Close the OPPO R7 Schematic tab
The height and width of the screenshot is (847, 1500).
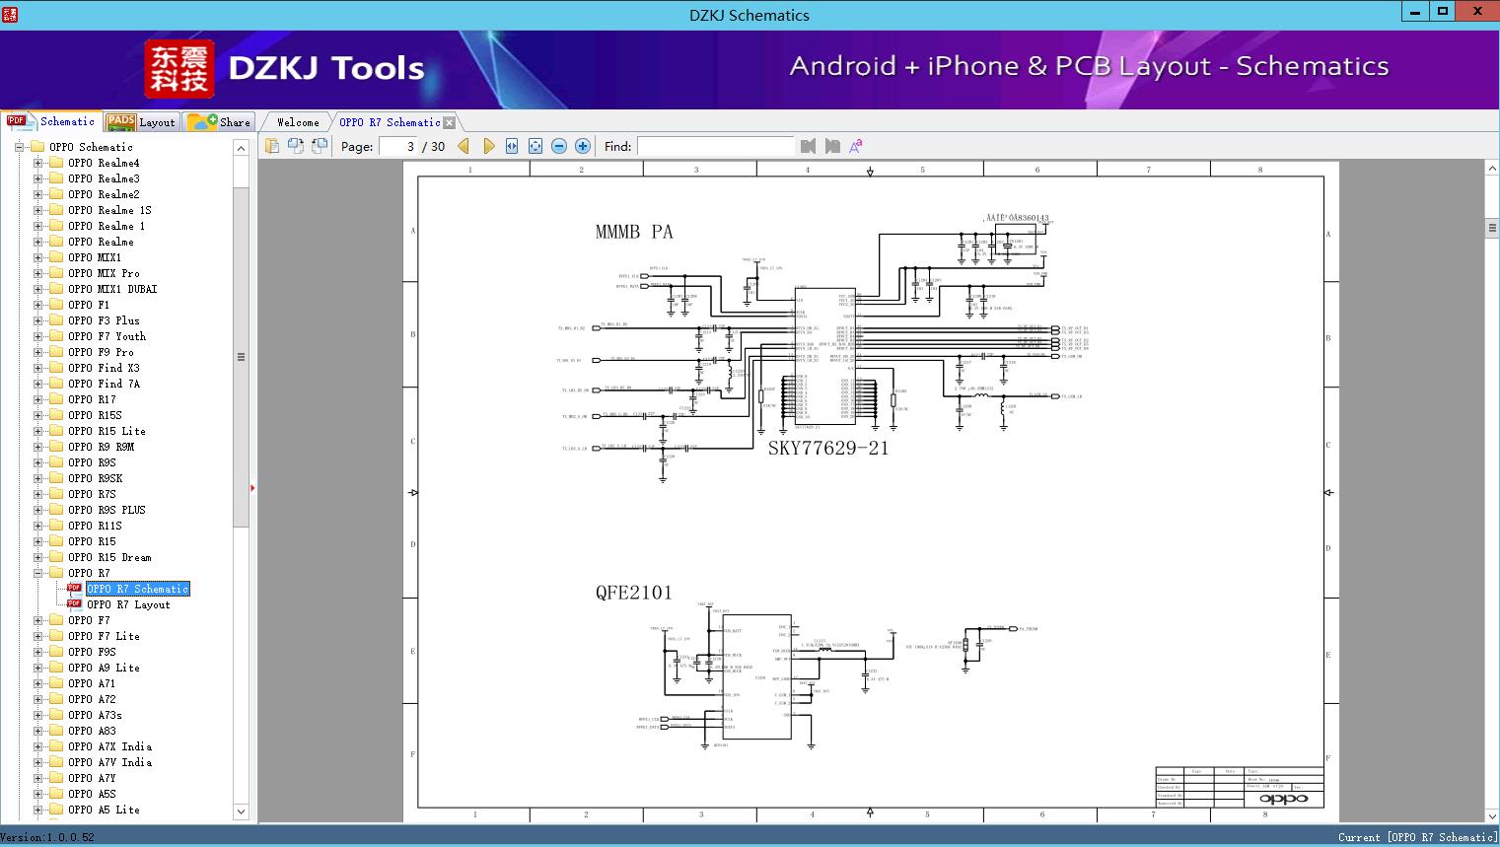(x=450, y=122)
